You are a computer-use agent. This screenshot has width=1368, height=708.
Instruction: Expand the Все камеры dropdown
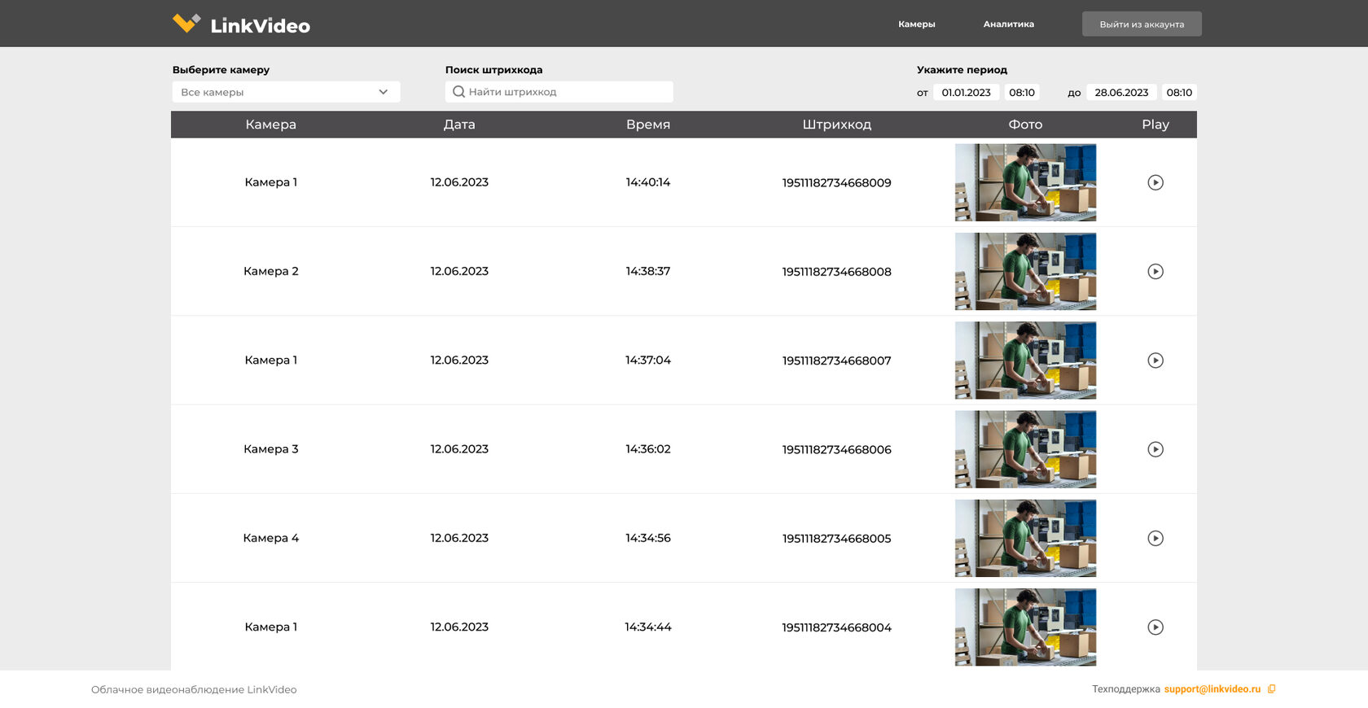click(286, 92)
